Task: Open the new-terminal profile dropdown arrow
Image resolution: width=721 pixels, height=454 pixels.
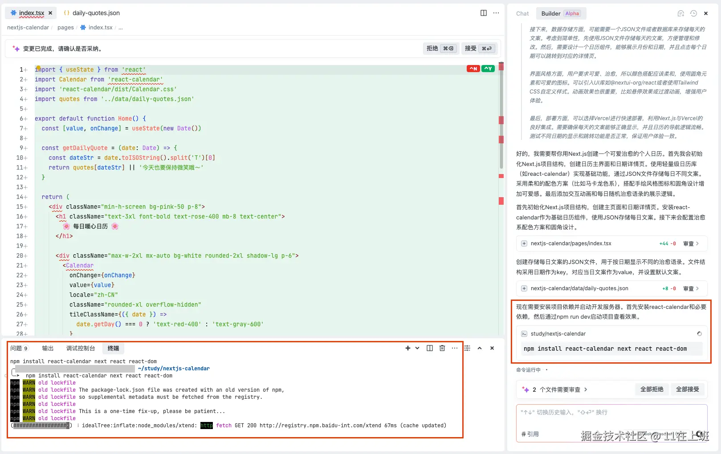Action: click(417, 348)
